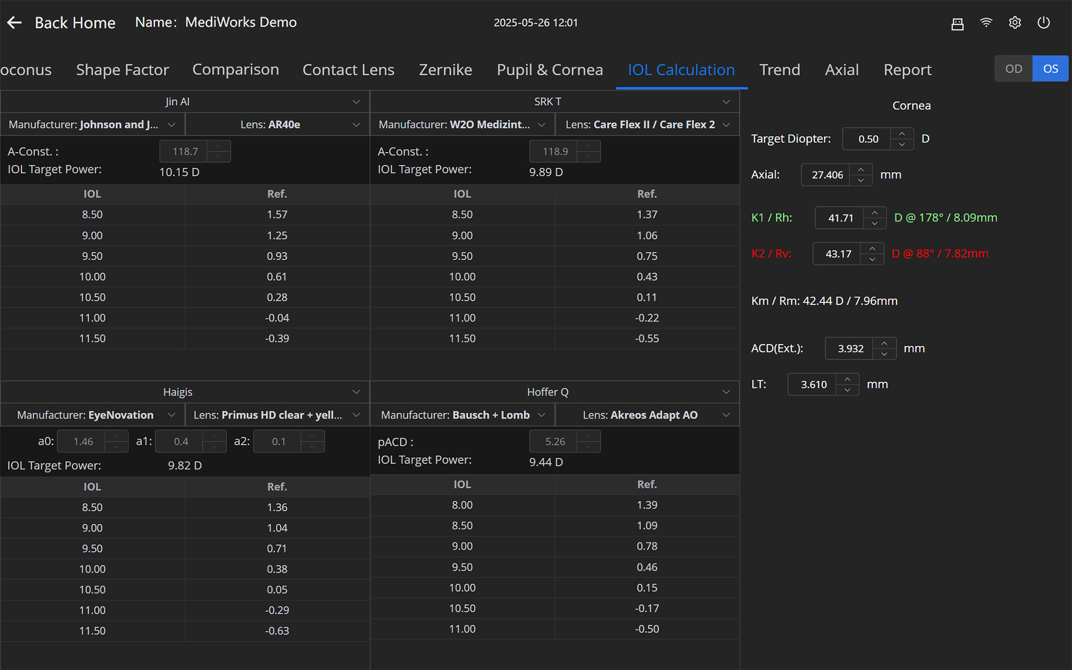Open the Wi-Fi status icon

[x=986, y=22]
